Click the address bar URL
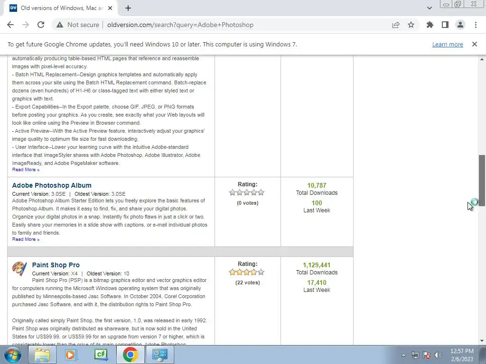This screenshot has height=364, width=486. (180, 25)
